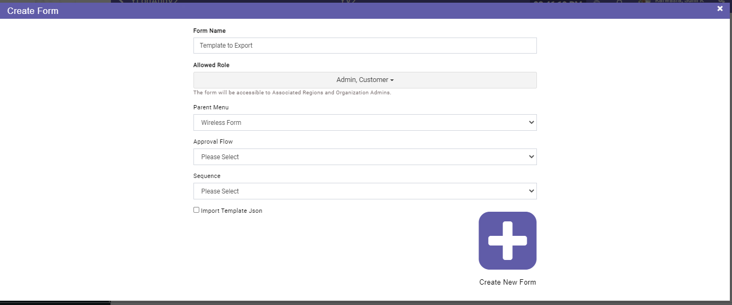
Task: Open the Allowed Role dropdown
Action: click(365, 80)
